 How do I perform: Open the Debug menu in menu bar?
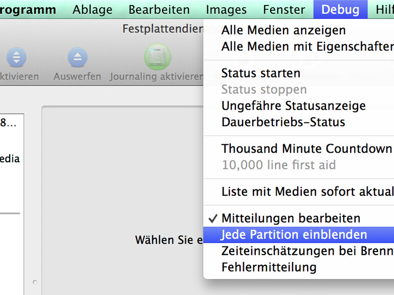click(x=340, y=10)
